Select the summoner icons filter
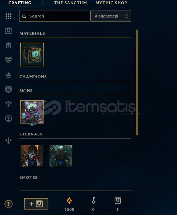 [x=8, y=118]
